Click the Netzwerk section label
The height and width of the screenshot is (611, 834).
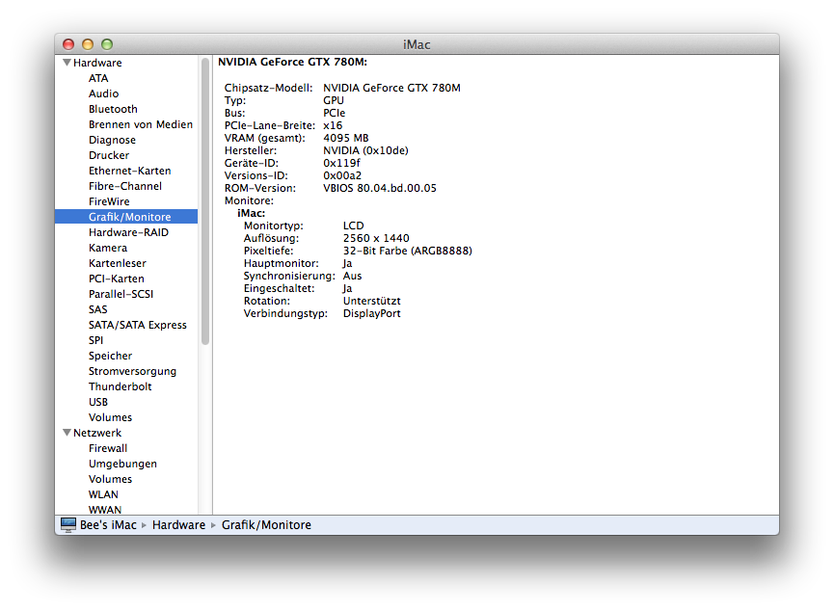click(97, 433)
